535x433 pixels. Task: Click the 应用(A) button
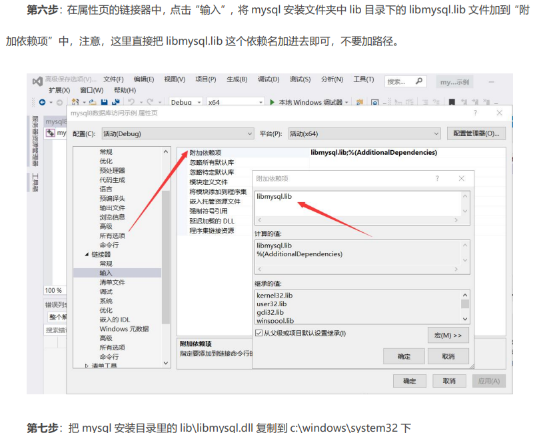coord(488,381)
